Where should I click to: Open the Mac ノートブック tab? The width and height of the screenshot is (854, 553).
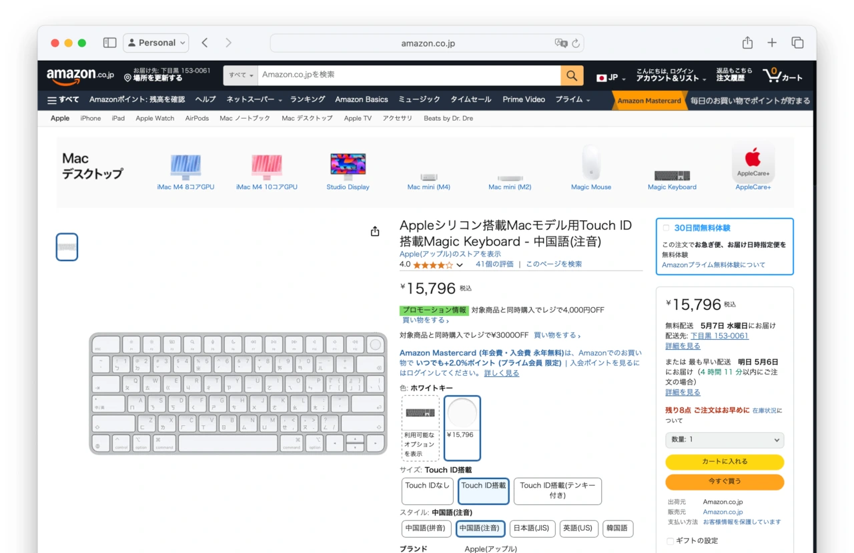(x=245, y=119)
